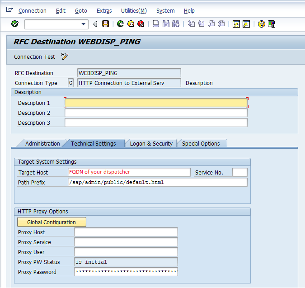Click the Find Next binoculars icon
Screen dimensions: 305x288
coord(176,24)
